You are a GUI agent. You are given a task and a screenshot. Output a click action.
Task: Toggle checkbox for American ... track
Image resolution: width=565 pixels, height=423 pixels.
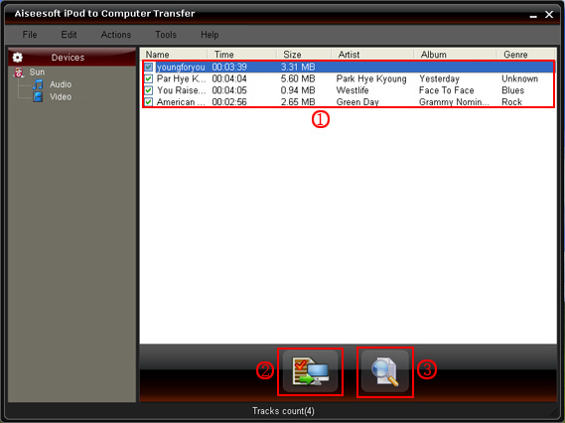point(149,102)
